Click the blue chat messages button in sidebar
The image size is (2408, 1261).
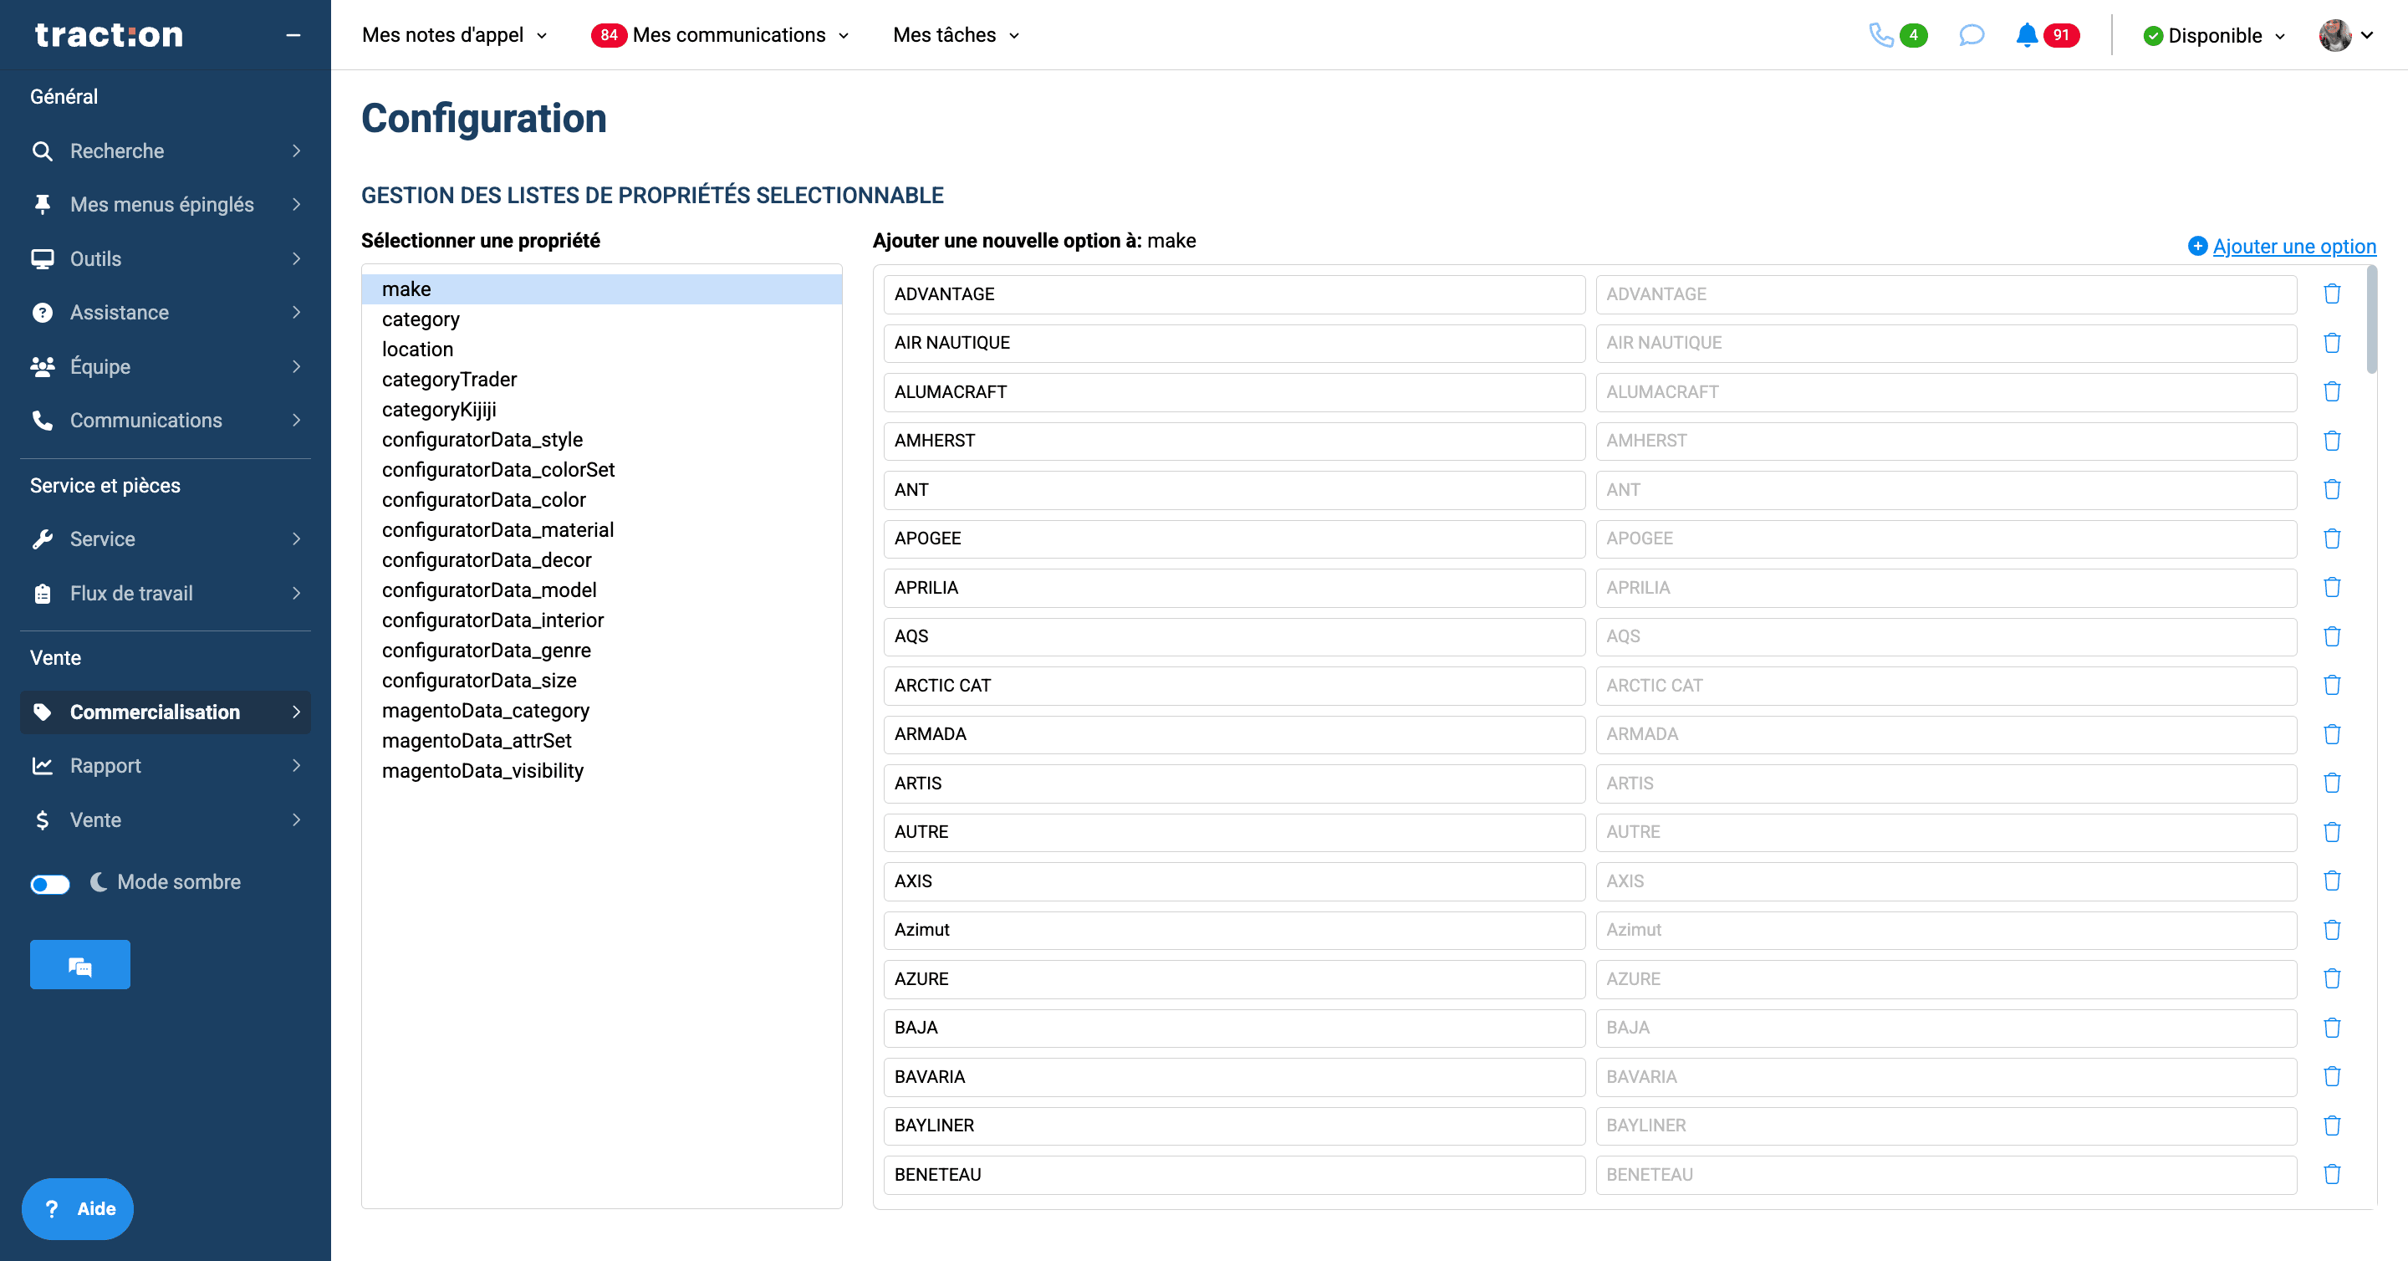tap(79, 965)
